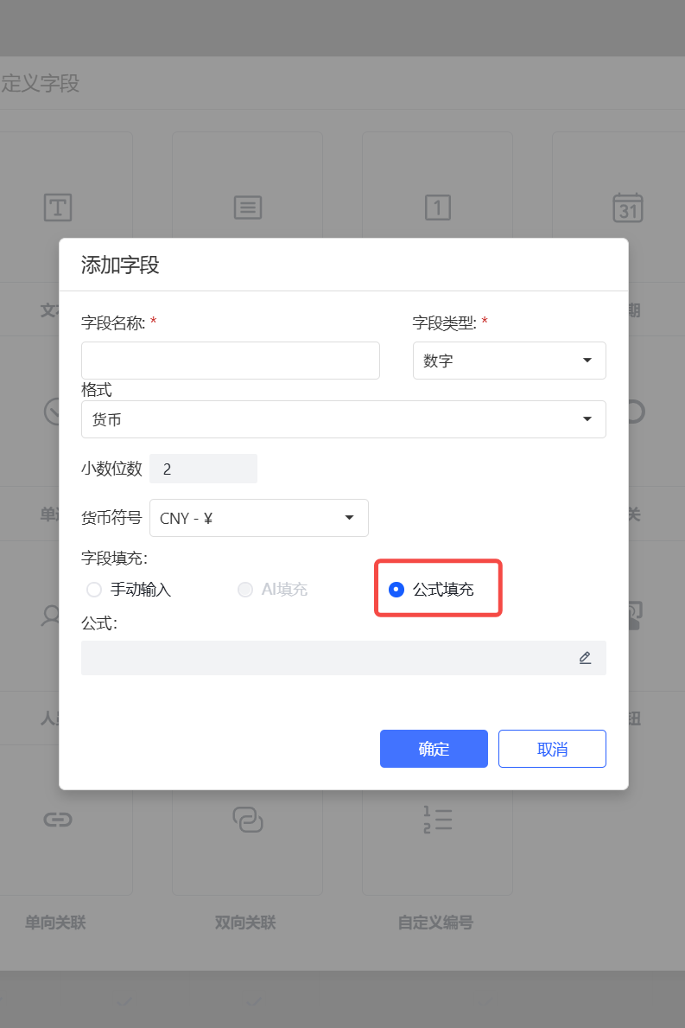
Task: Select the date calendar field icon
Action: (627, 208)
